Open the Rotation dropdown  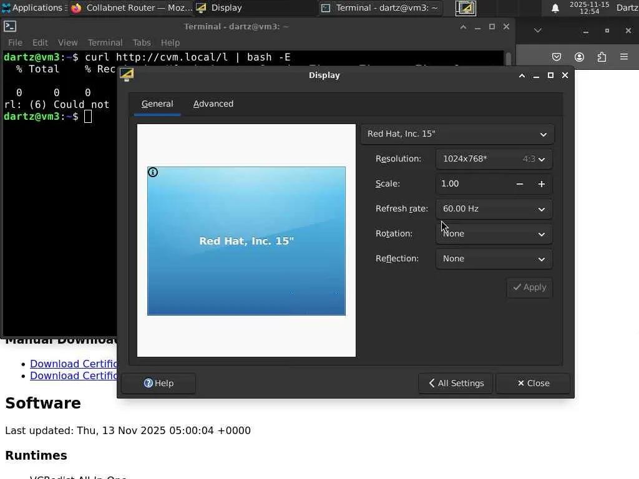(x=494, y=234)
